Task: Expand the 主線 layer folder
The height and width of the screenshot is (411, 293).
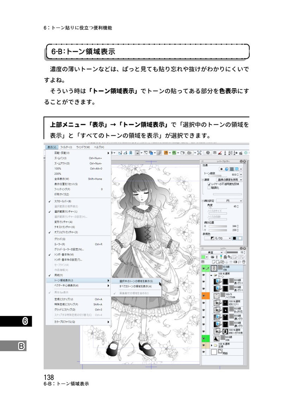Action: pos(211,345)
